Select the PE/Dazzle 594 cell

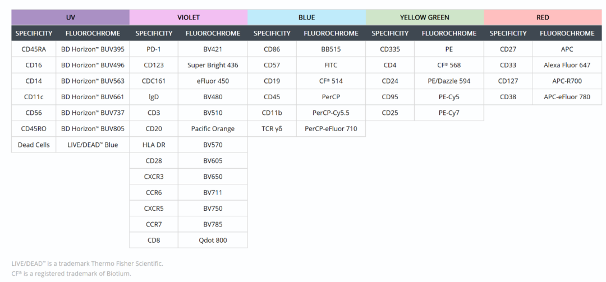click(449, 81)
